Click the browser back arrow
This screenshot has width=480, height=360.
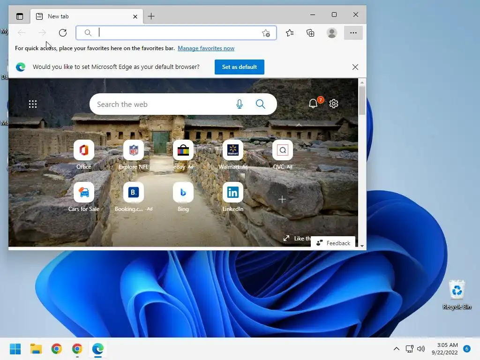22,33
